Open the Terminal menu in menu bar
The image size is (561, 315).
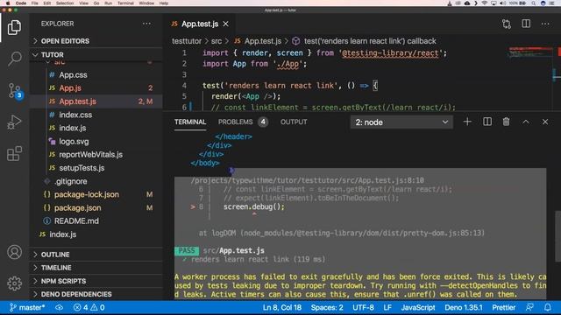pos(125,3)
